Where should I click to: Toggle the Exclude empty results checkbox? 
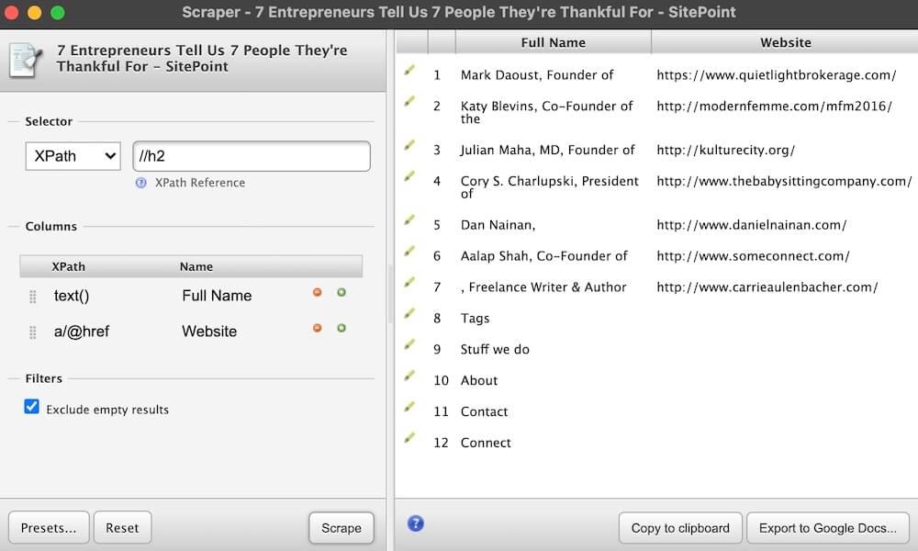(x=32, y=407)
